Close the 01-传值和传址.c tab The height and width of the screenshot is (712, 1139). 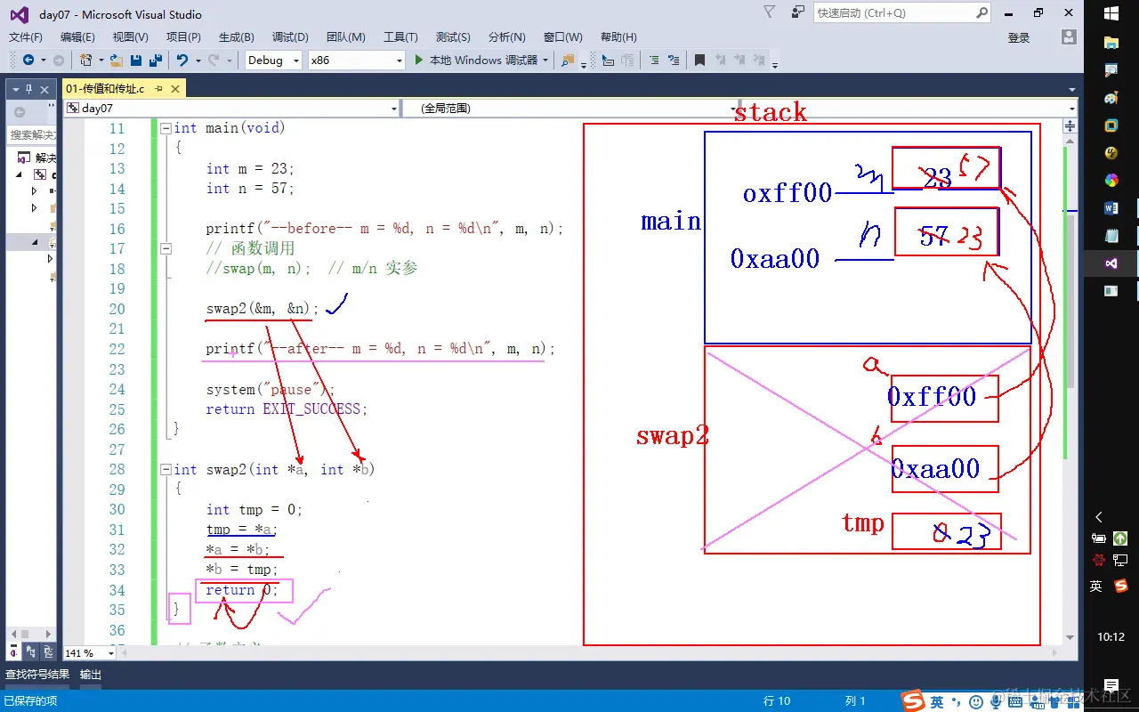(x=176, y=89)
